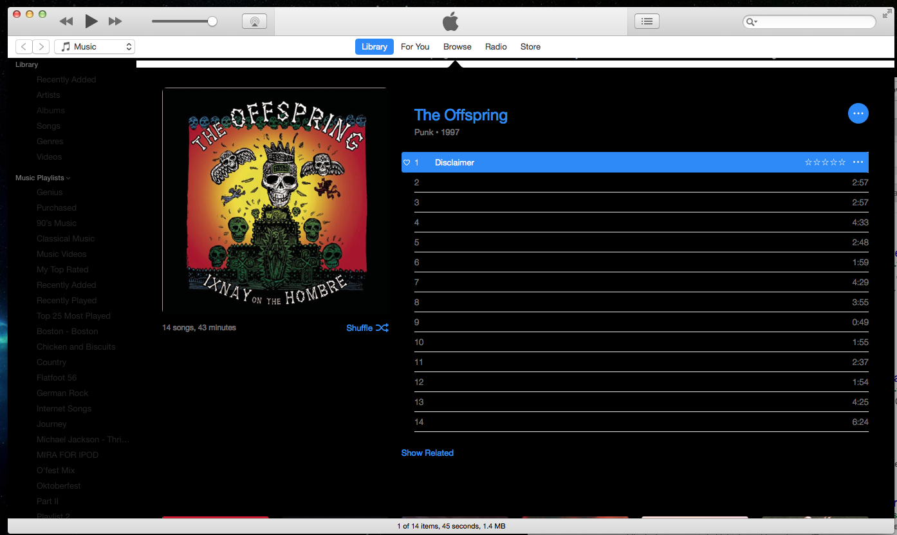Screen dimensions: 897x535
Task: Select Albums in the Library sidebar
Action: pos(51,111)
